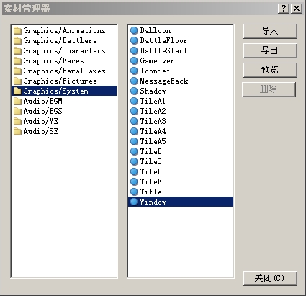Select the BattleFloor file name
The image size is (306, 296).
163,41
